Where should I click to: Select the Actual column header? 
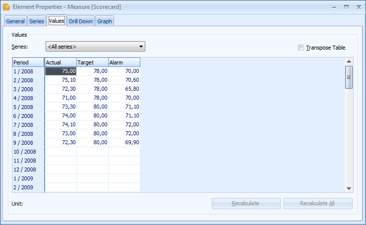point(61,62)
